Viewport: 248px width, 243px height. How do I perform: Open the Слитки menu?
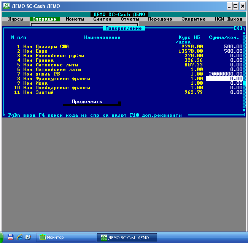pyautogui.click(x=102, y=19)
